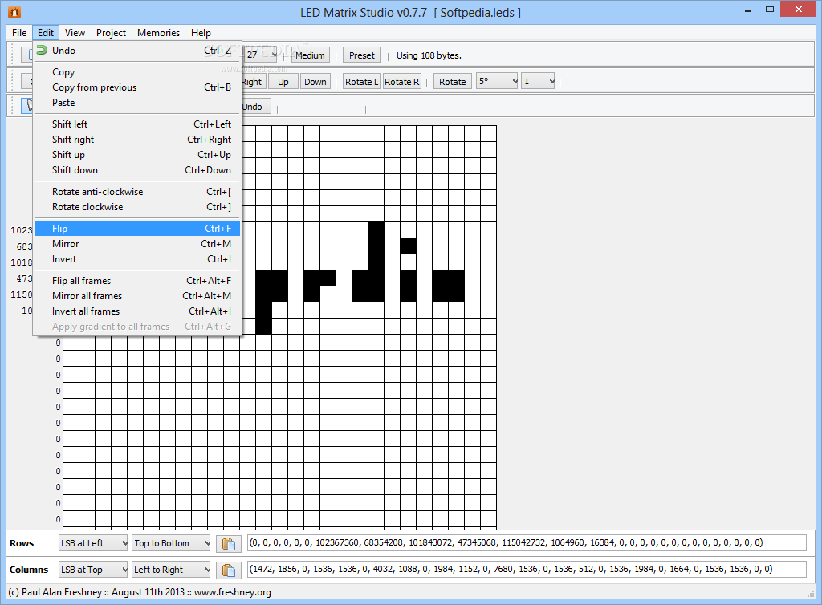Select Shift right menu entry
This screenshot has width=822, height=605.
click(x=137, y=140)
